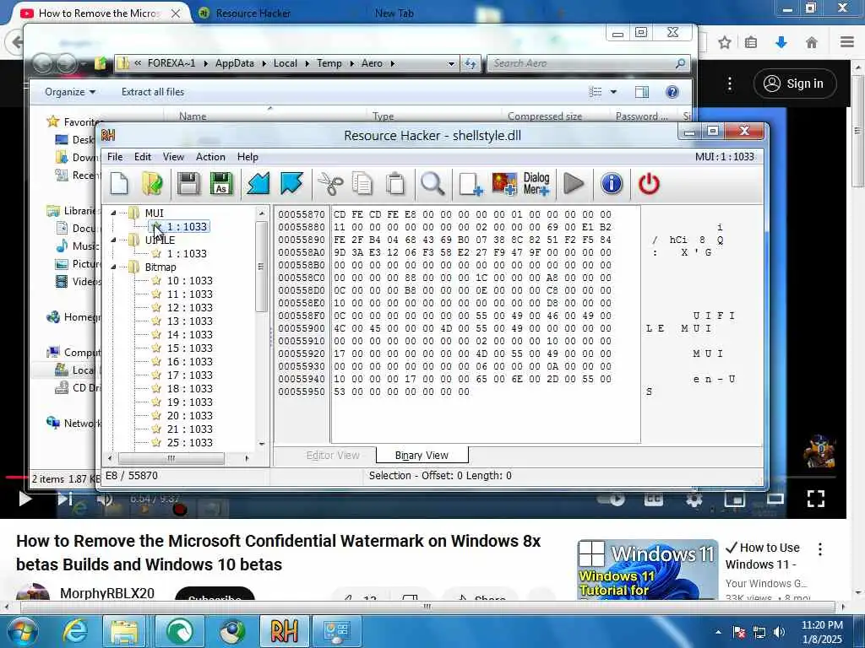This screenshot has width=865, height=648.
Task: Click the blue Info icon
Action: pyautogui.click(x=612, y=183)
